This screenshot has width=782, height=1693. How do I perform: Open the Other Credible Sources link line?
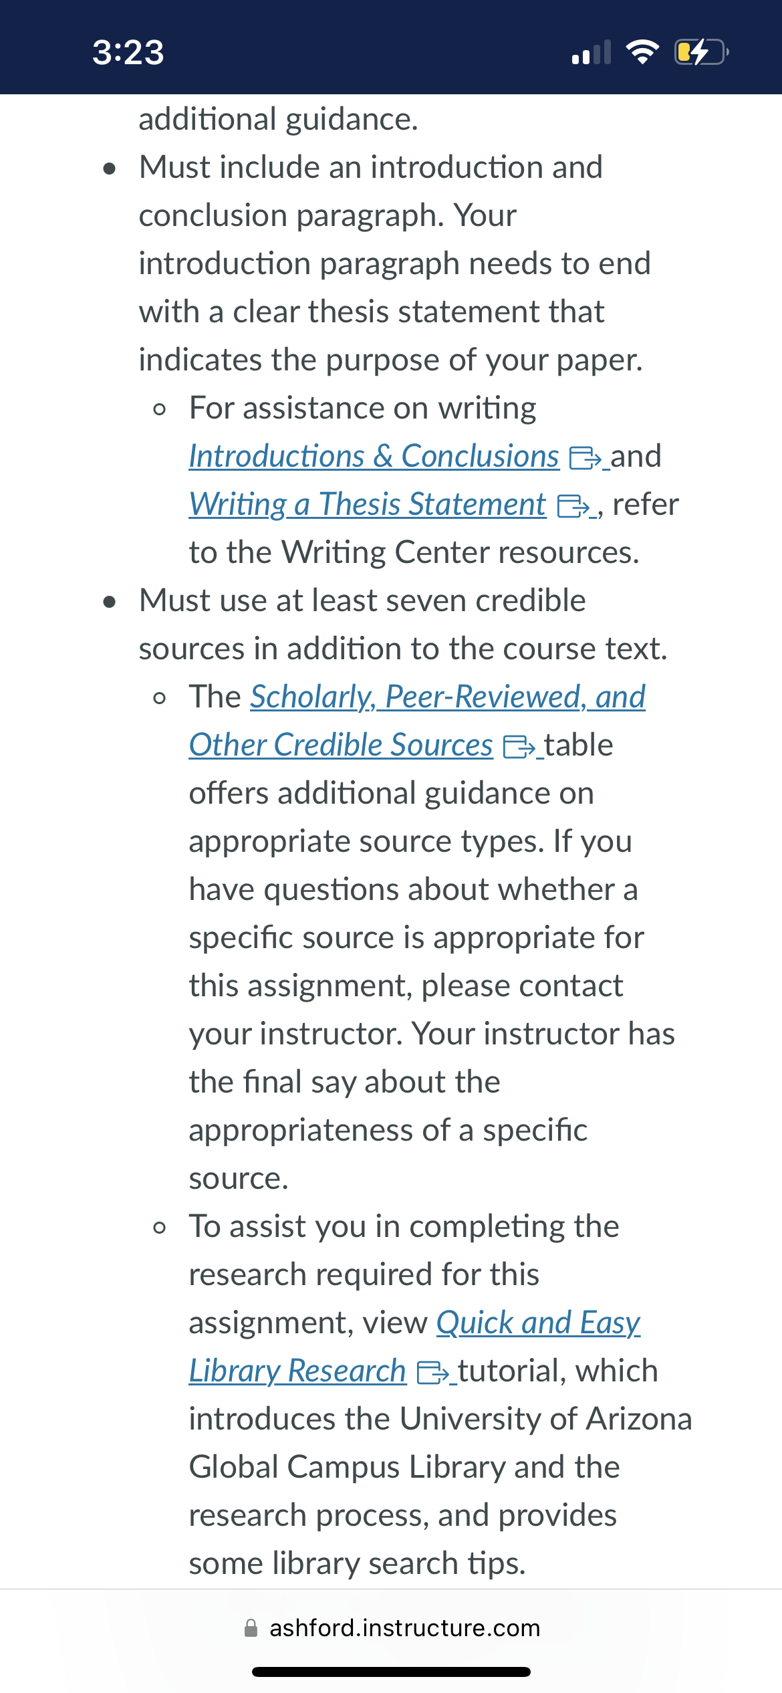(x=341, y=745)
